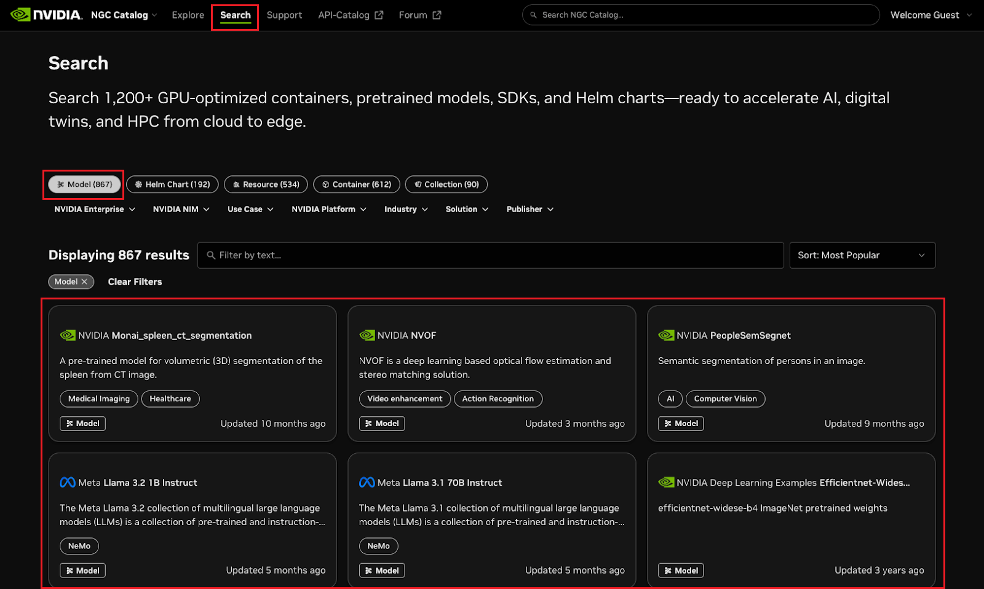Click the Model badge on the Efficientnet card
This screenshot has height=589, width=984.
coord(681,571)
